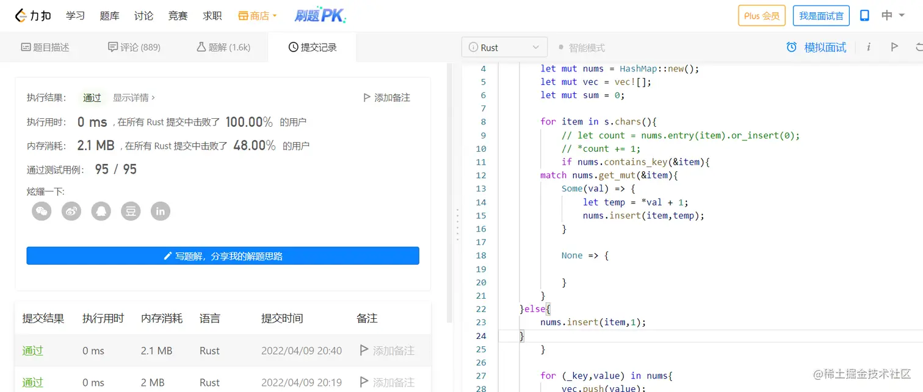
Task: Click the 通过 status in execution result
Action: pyautogui.click(x=92, y=98)
